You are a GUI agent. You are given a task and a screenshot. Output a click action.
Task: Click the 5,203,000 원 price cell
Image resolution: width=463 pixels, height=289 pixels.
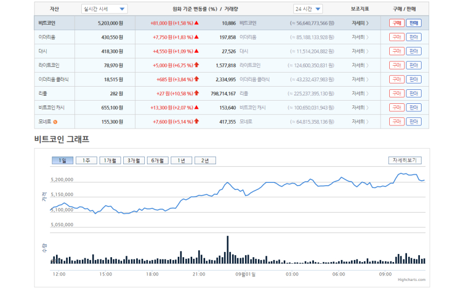click(110, 23)
